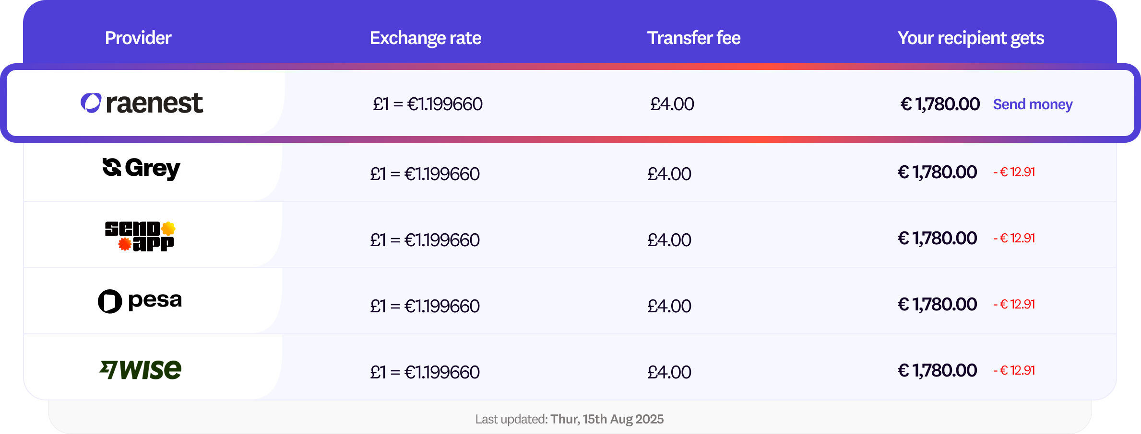Click Your recipient gets column header

click(970, 38)
